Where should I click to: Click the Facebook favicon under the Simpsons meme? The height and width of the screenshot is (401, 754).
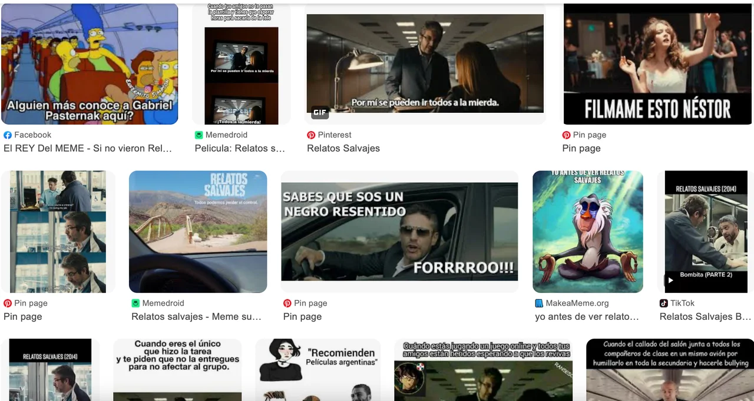click(x=8, y=135)
